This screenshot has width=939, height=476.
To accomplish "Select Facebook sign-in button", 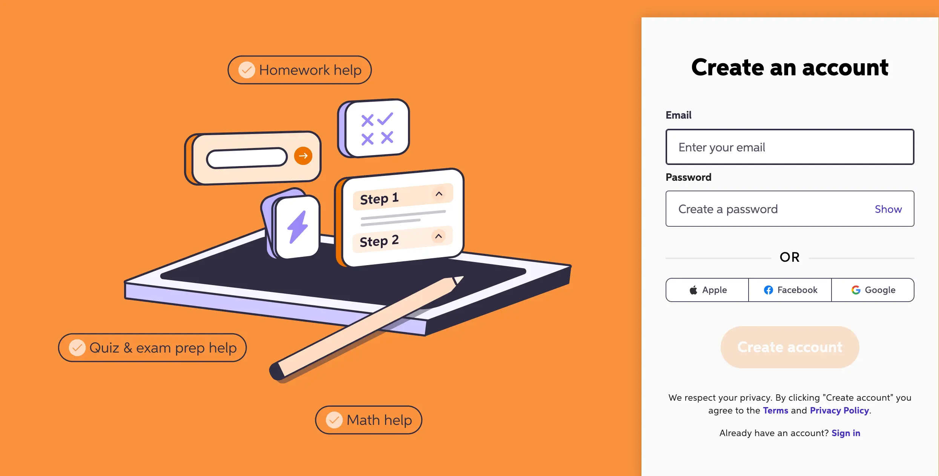I will point(790,290).
